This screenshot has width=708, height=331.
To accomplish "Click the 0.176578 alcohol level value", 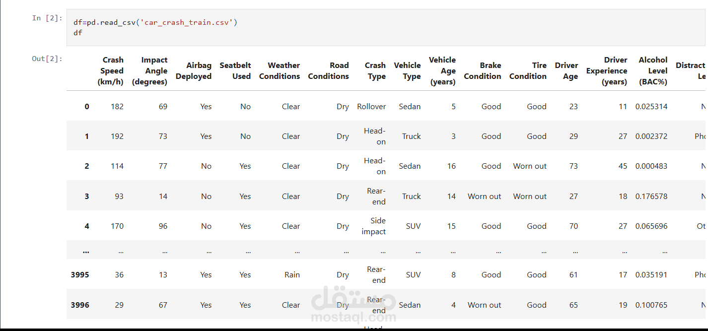I will click(651, 196).
